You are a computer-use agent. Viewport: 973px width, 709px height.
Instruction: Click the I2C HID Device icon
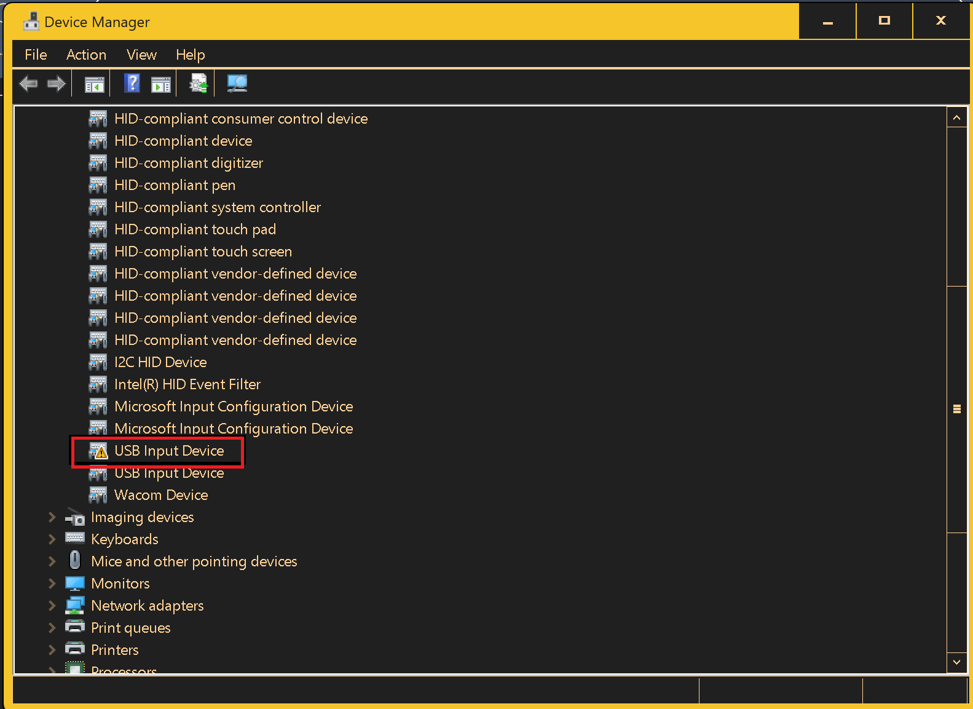coord(98,362)
